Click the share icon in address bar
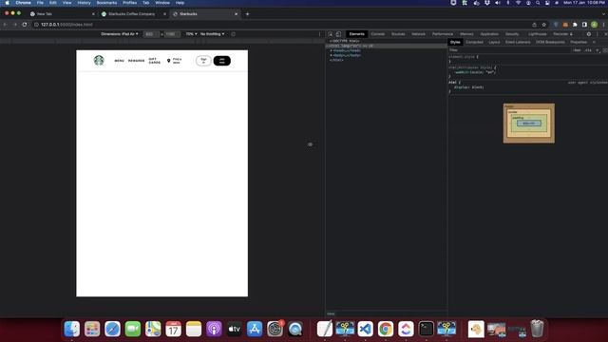 (x=534, y=25)
